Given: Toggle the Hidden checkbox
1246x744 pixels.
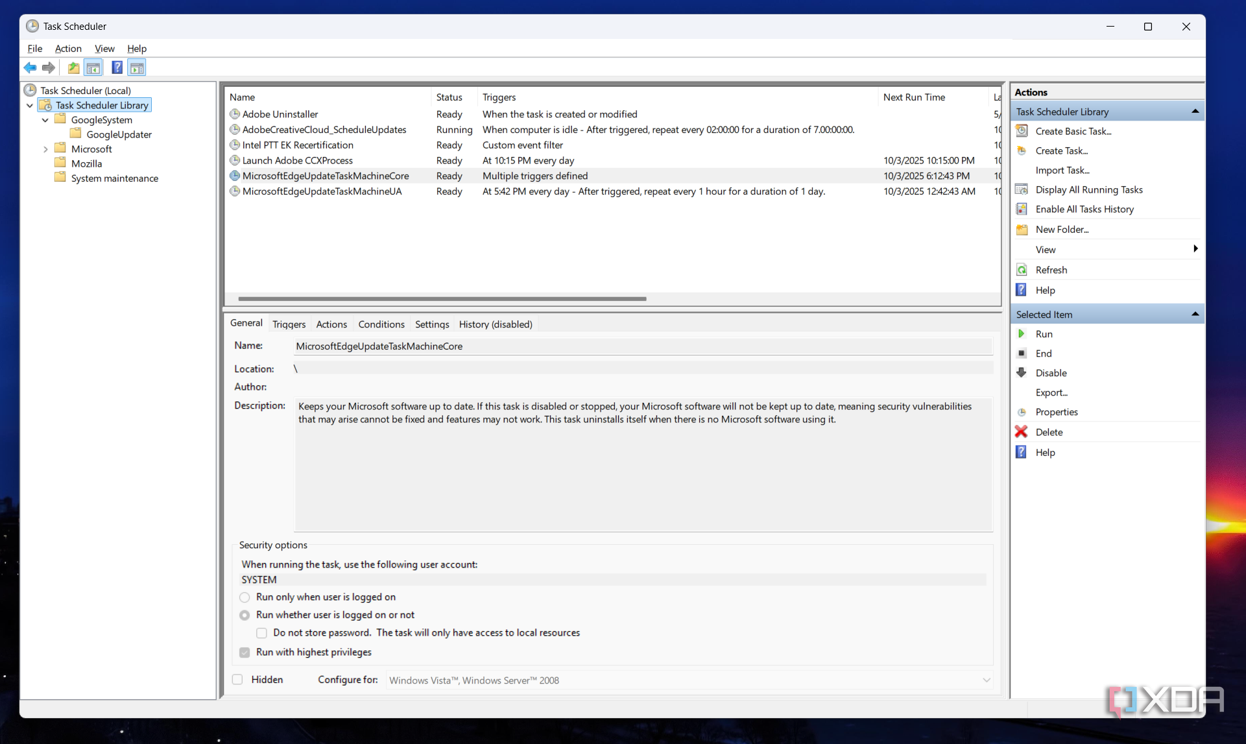Looking at the screenshot, I should pos(237,680).
